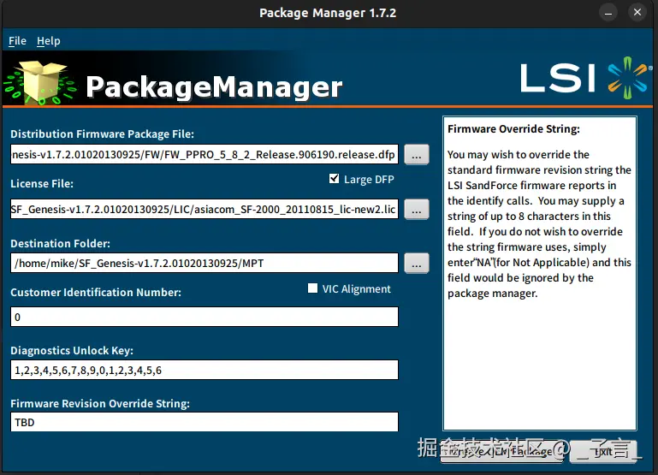
Task: Focus the Customer Identification Number field
Action: 205,317
